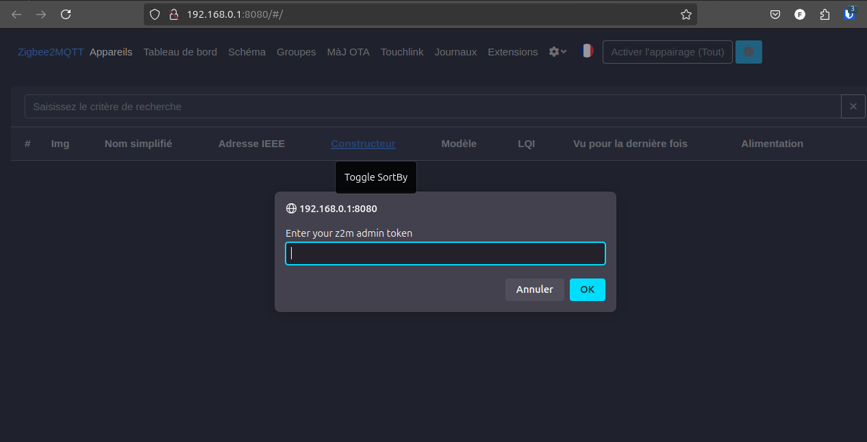The image size is (867, 442).
Task: Open the extensions puzzle-piece icon
Action: 825,14
